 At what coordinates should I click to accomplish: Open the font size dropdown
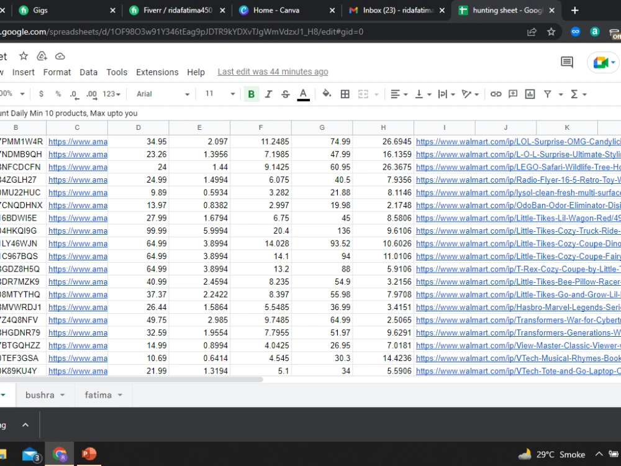pyautogui.click(x=218, y=94)
